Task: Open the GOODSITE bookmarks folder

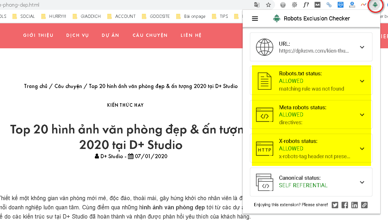Action: 156,16
